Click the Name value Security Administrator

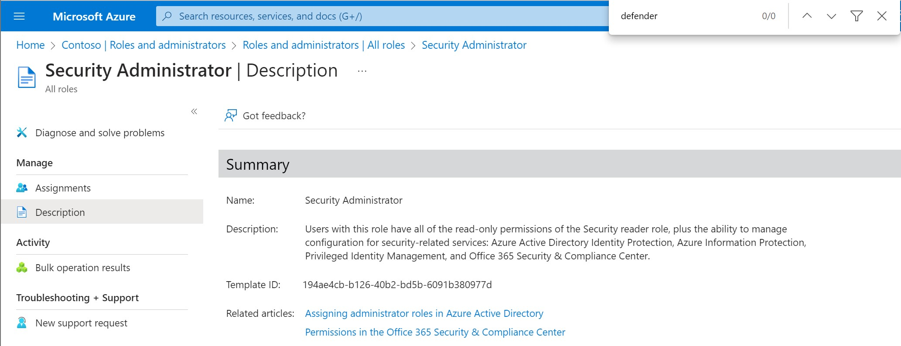point(354,200)
